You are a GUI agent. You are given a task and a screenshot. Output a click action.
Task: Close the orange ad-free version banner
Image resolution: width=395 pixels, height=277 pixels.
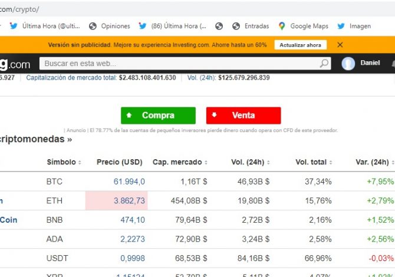340,45
